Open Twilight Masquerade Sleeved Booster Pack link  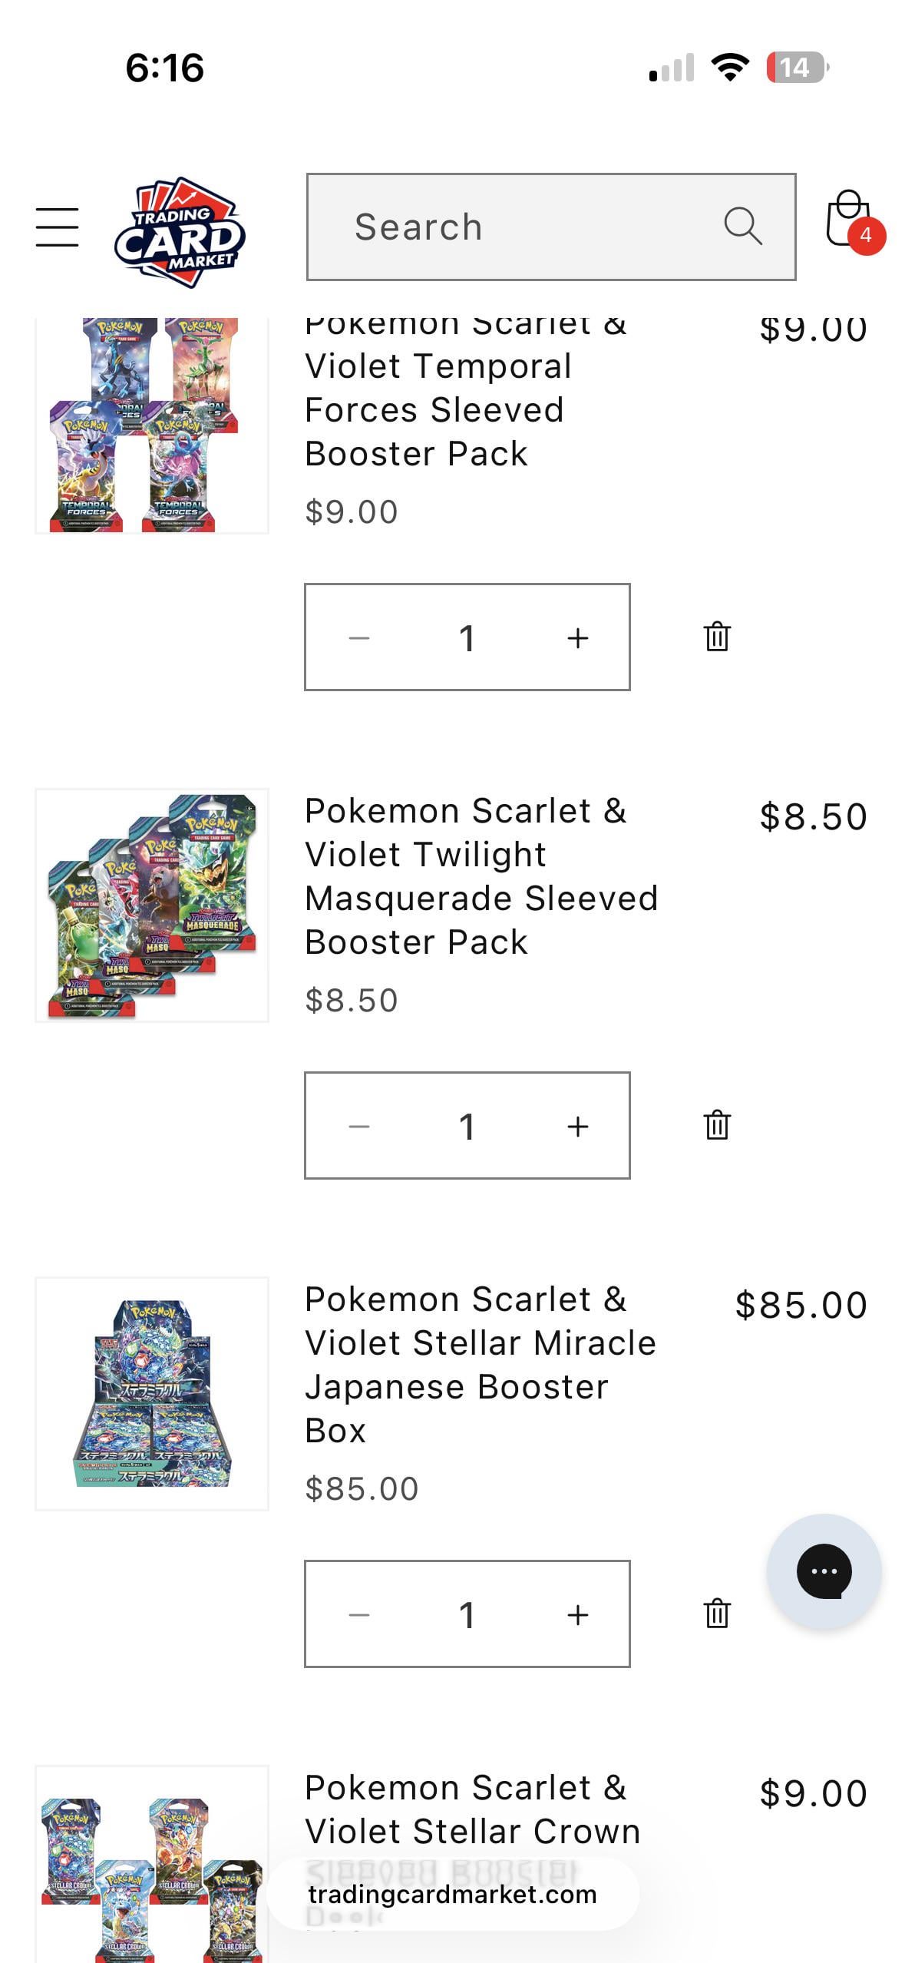pos(481,876)
